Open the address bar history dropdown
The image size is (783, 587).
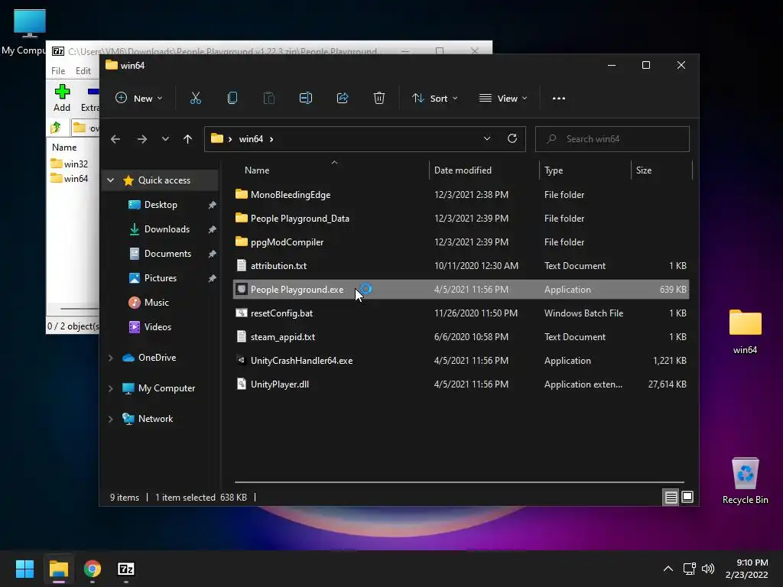(x=487, y=139)
